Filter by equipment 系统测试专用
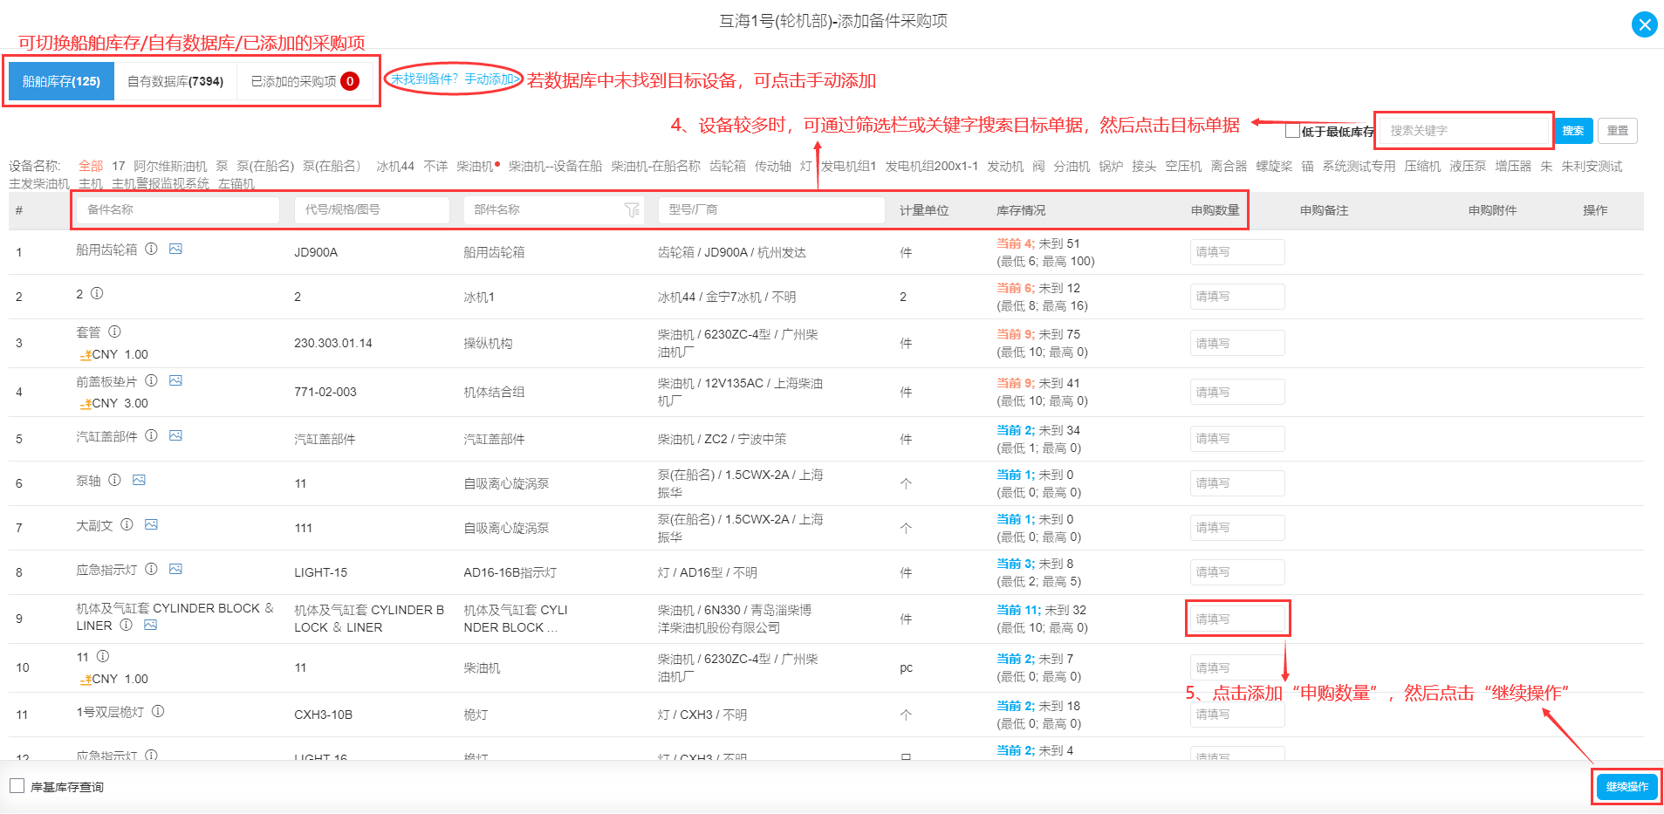This screenshot has height=814, width=1664. pyautogui.click(x=1359, y=166)
